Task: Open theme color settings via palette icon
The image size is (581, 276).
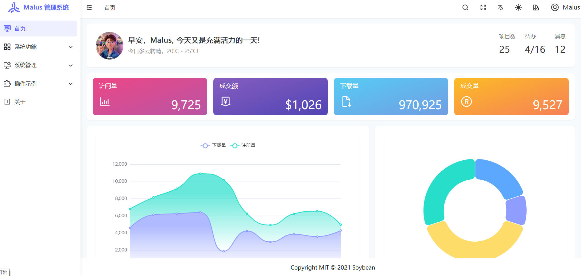Action: [x=536, y=7]
